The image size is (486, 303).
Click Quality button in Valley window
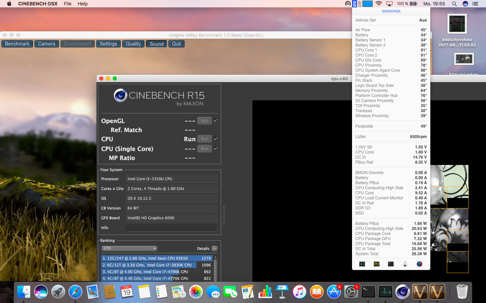(x=133, y=44)
